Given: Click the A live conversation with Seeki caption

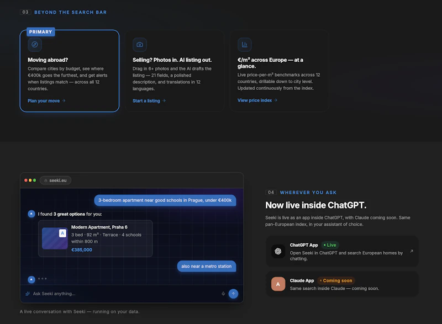Looking at the screenshot, I should [80, 311].
